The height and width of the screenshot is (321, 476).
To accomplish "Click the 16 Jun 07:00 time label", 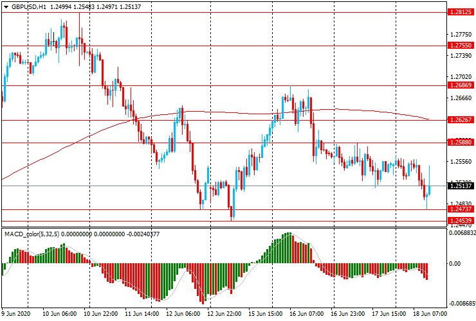I will [307, 314].
